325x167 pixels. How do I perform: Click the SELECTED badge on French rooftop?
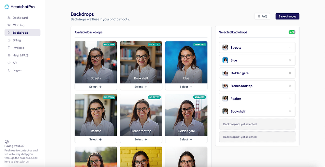click(x=154, y=97)
